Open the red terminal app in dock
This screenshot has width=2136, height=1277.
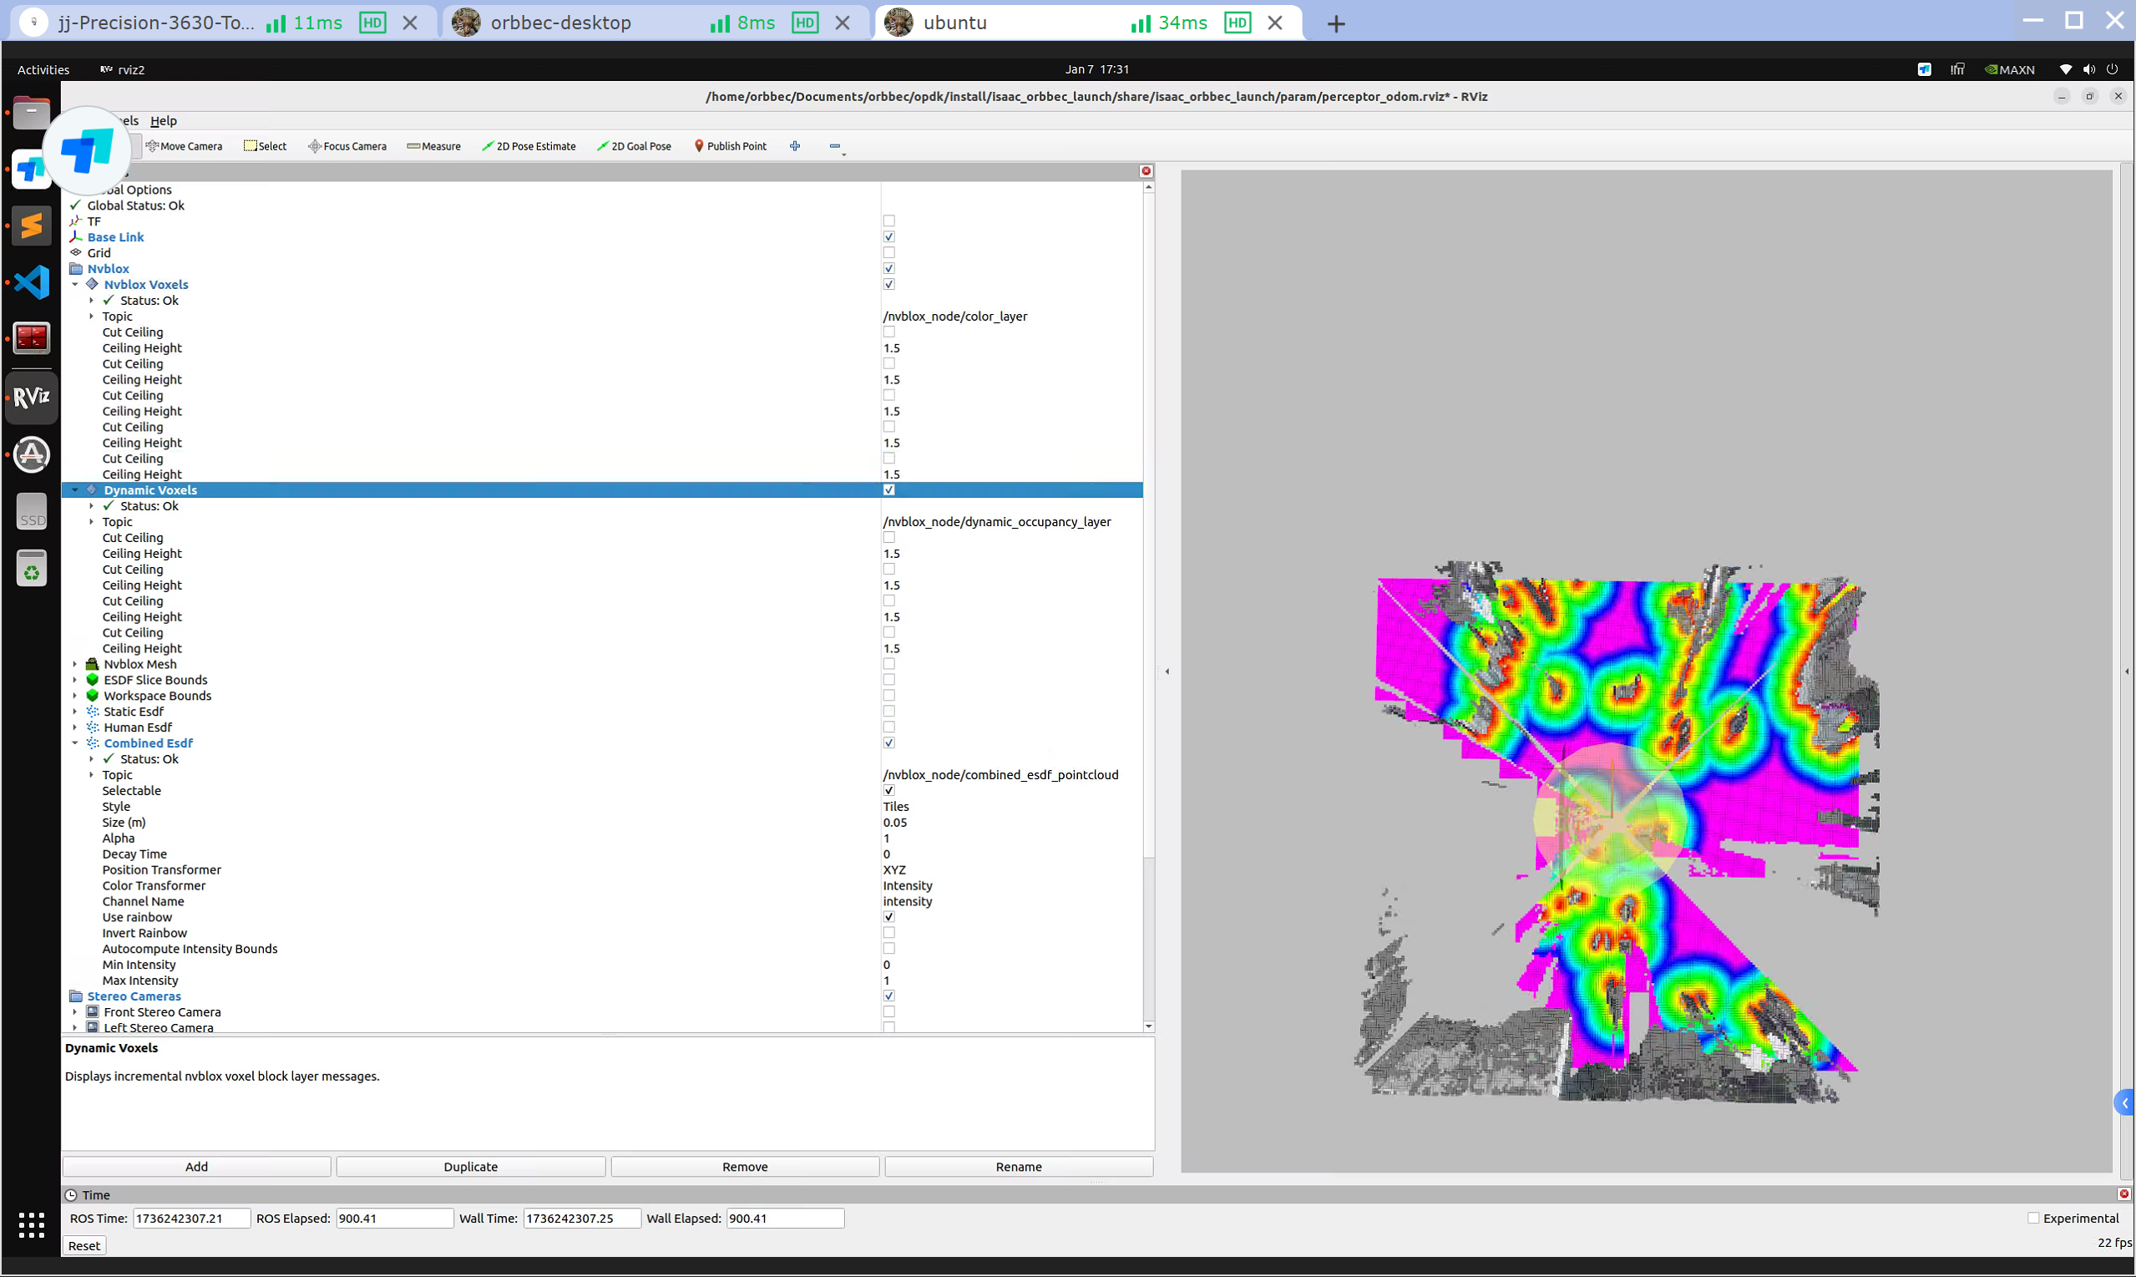[x=32, y=339]
